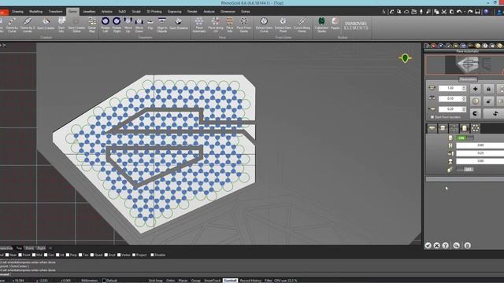Open the Pearls studio

(x=335, y=24)
